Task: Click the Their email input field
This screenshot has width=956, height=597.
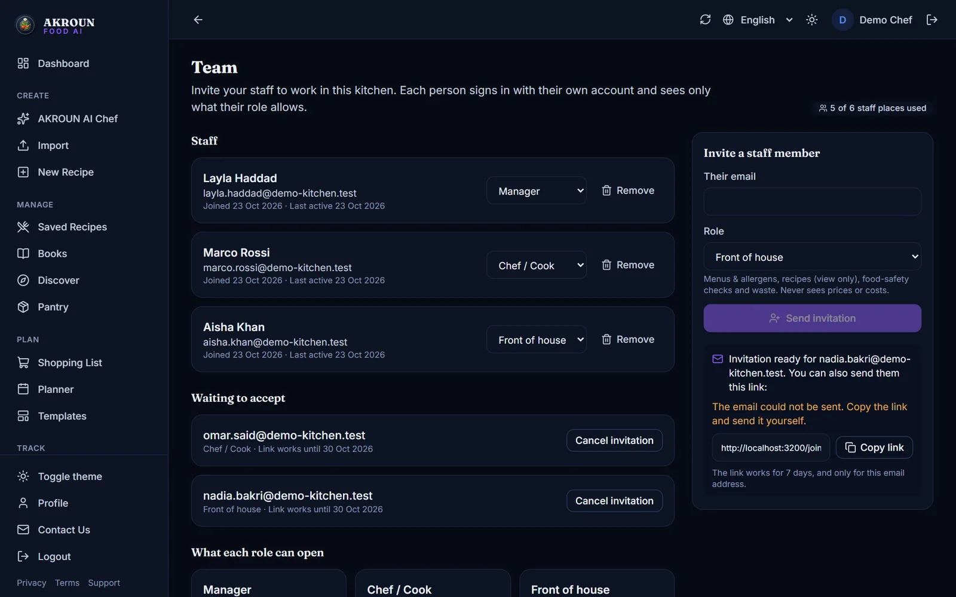Action: coord(813,202)
